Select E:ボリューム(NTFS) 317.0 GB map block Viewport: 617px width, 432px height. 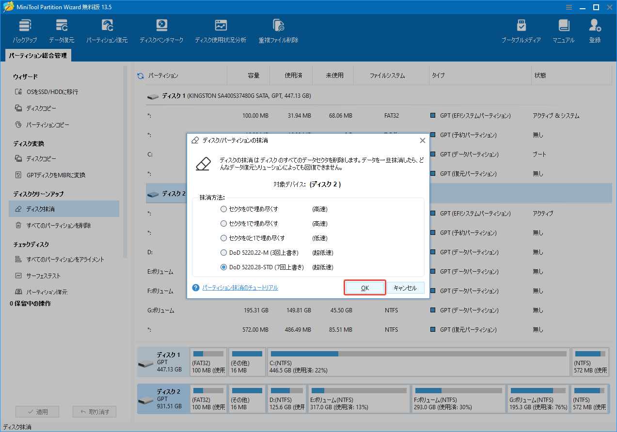359,400
